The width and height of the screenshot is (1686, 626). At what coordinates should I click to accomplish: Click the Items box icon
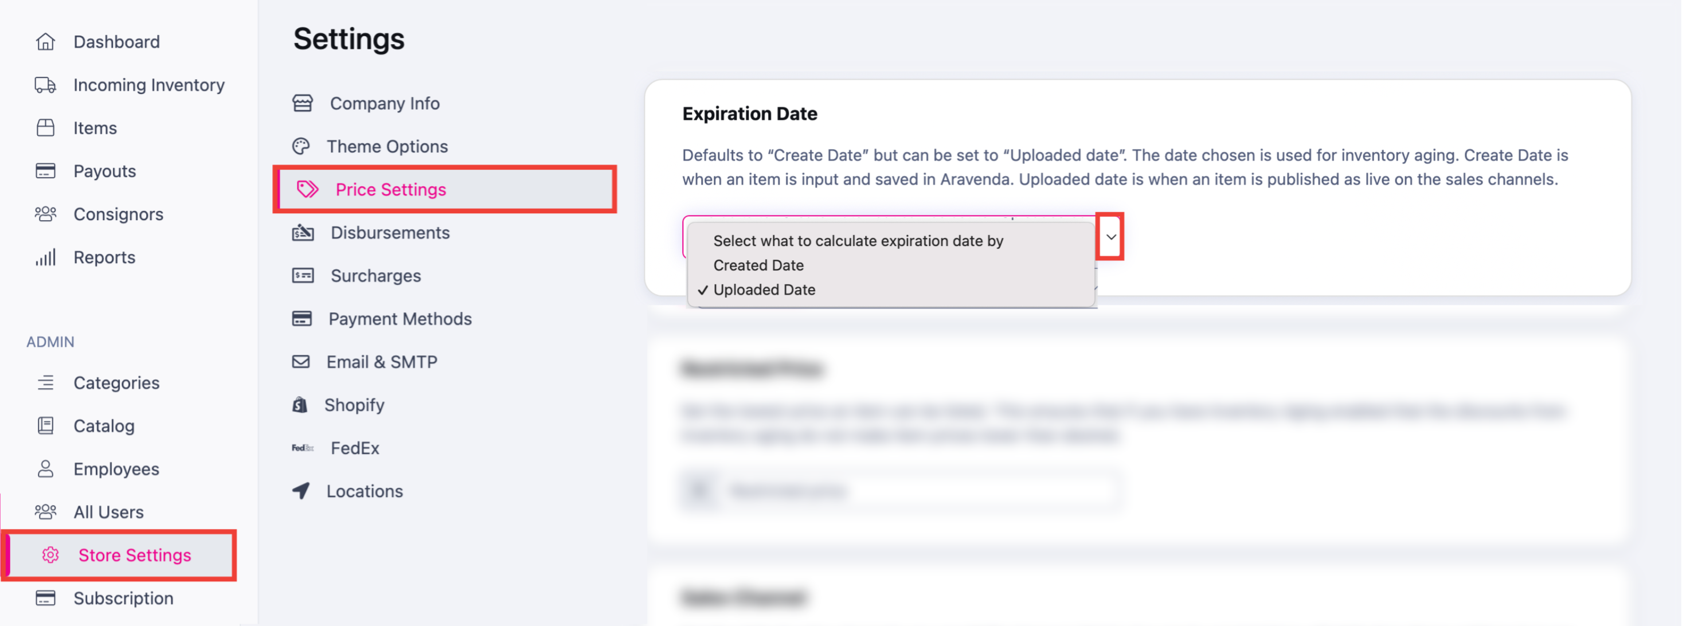click(x=45, y=128)
